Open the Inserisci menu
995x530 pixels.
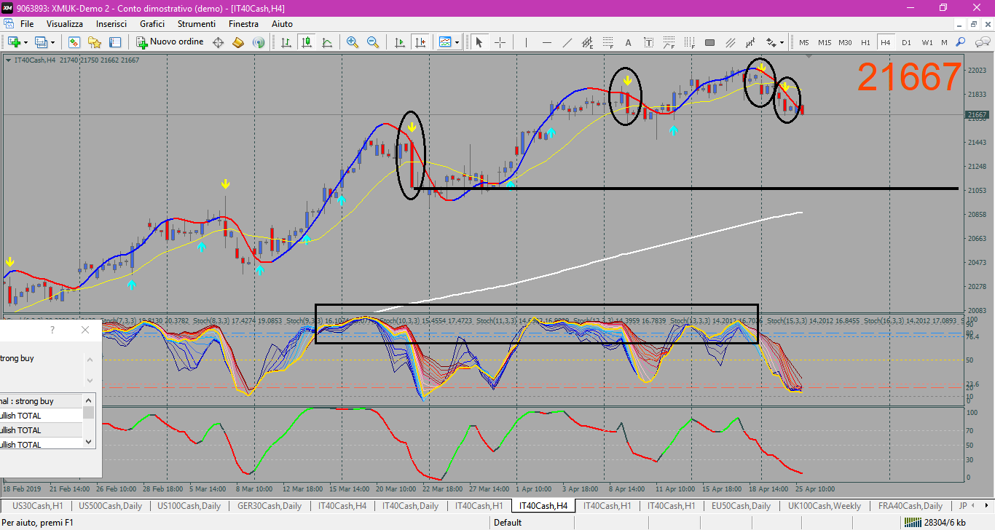(x=111, y=24)
